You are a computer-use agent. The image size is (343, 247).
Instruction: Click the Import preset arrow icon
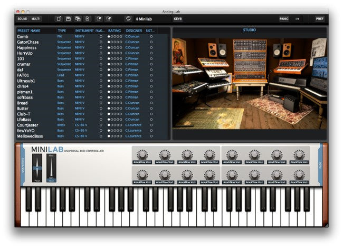99,19
